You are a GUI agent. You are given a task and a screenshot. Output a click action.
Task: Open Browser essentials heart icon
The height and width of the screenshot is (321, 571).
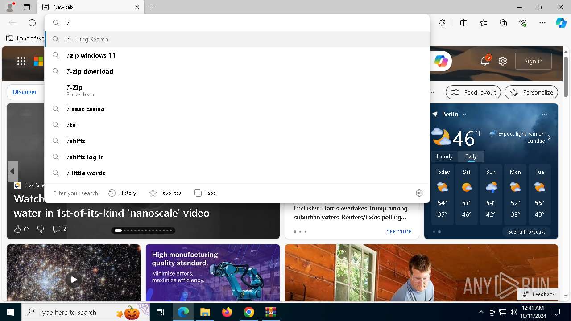[523, 23]
